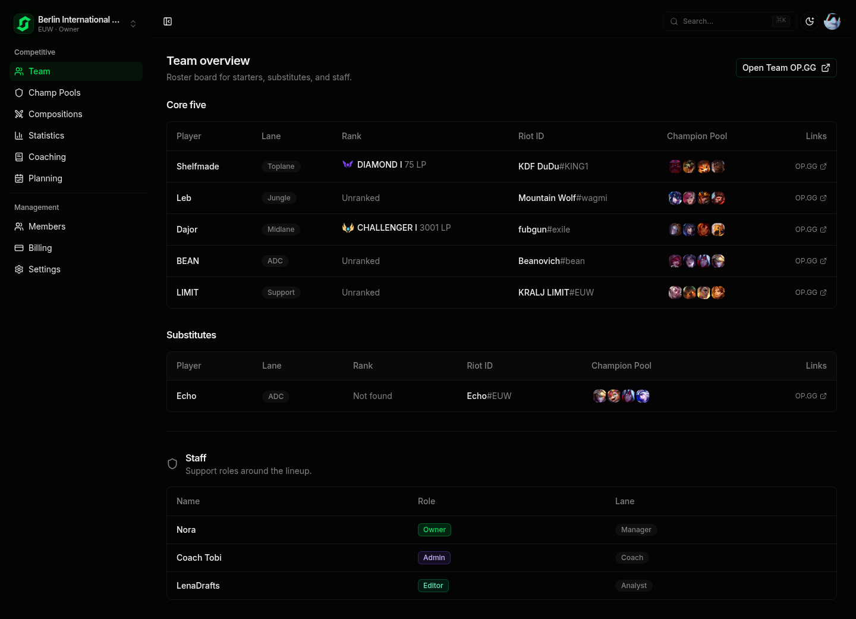Image resolution: width=856 pixels, height=619 pixels.
Task: Click first champion icon in Leb's pool
Action: pyautogui.click(x=675, y=198)
